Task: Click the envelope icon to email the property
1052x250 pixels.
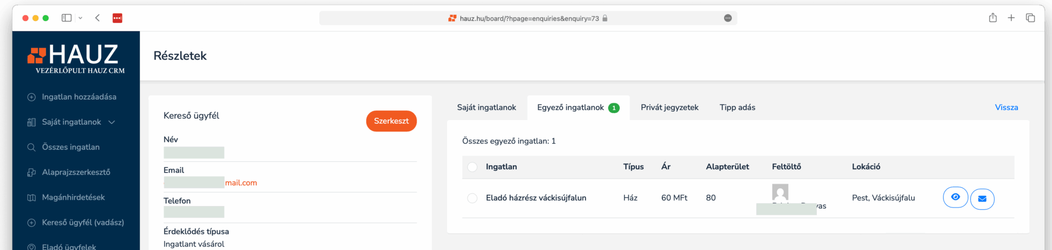Action: (x=982, y=199)
